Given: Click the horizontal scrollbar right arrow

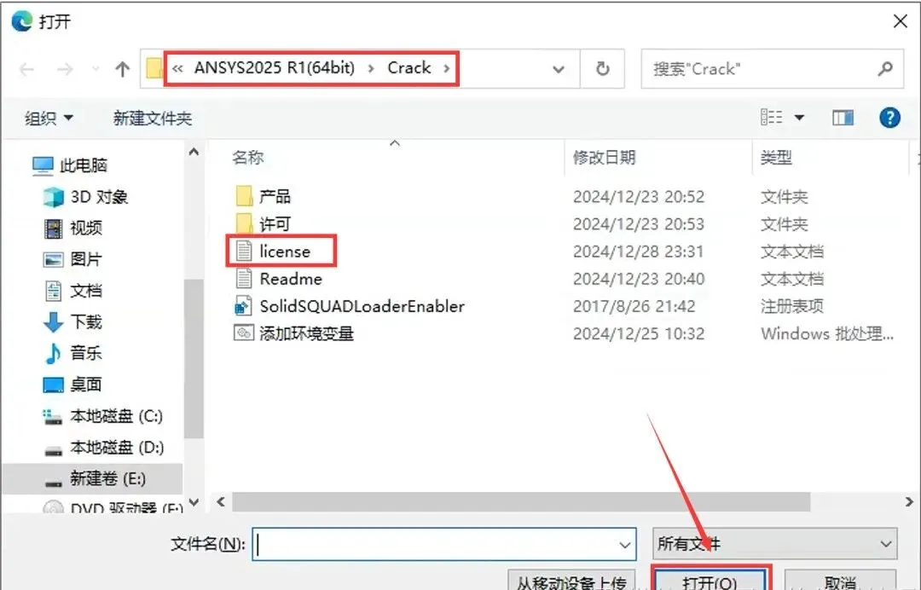Looking at the screenshot, I should tap(909, 502).
